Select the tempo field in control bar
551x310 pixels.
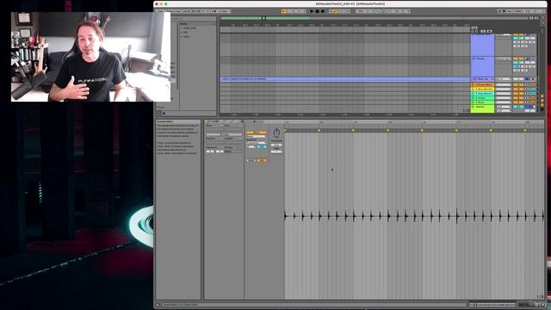click(x=186, y=11)
